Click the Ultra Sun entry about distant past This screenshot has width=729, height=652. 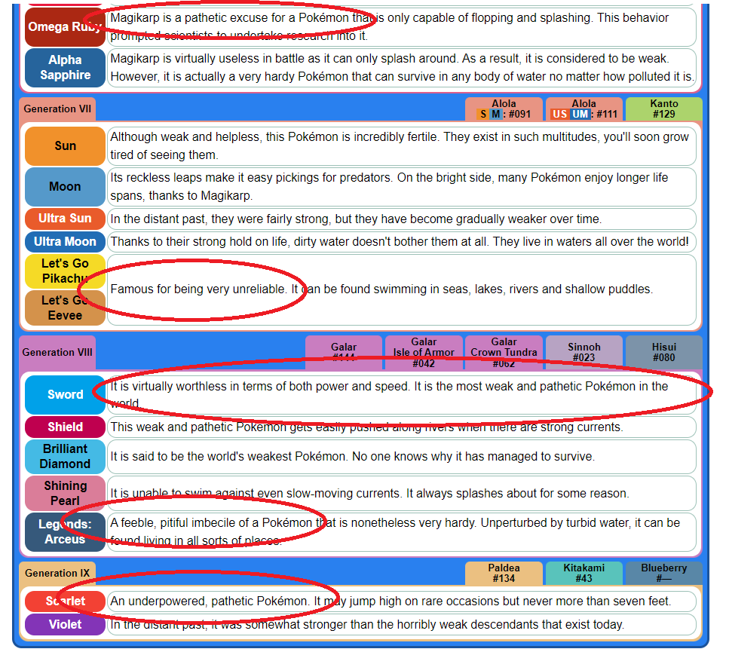click(402, 219)
